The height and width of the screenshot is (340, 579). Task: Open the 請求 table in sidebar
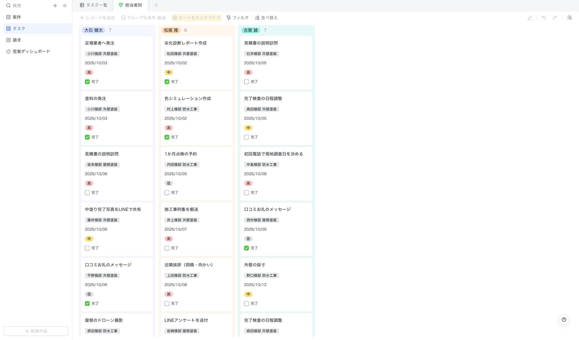(38, 40)
